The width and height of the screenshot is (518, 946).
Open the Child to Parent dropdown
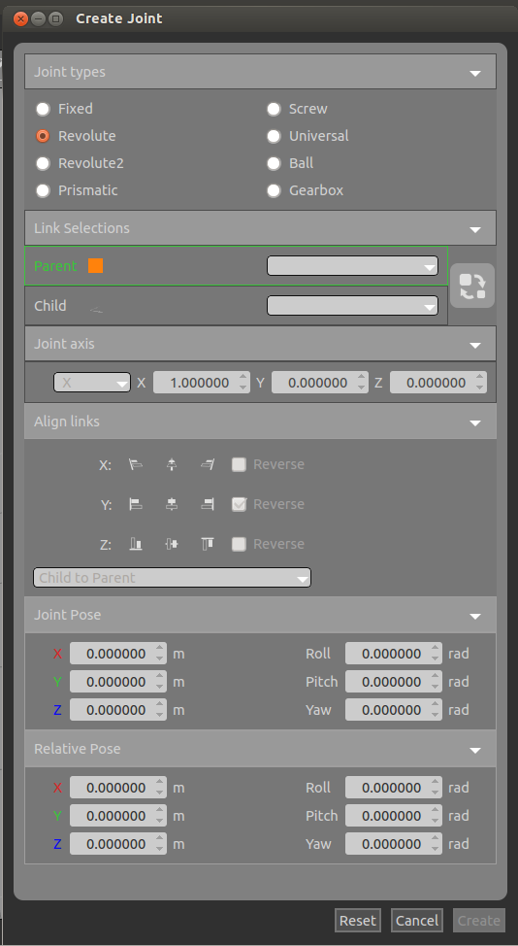coord(173,578)
